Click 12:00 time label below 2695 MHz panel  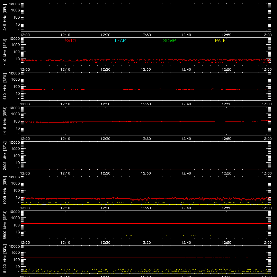pos(25,173)
